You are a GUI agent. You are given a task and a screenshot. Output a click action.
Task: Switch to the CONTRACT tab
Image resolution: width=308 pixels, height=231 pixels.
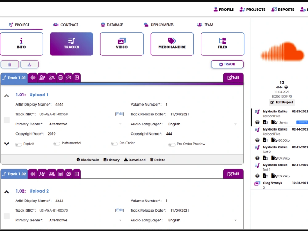click(x=66, y=25)
